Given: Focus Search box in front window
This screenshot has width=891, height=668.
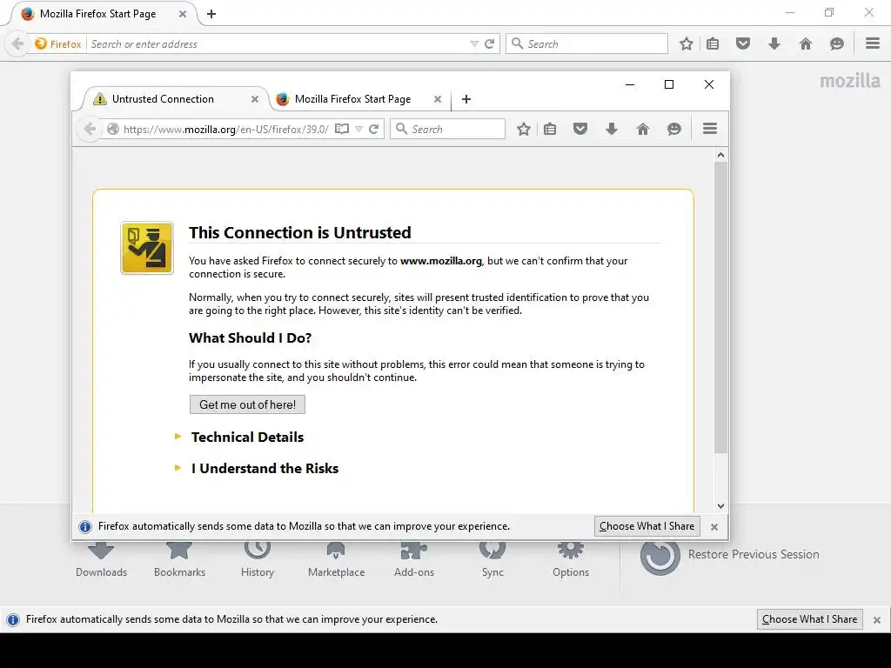Looking at the screenshot, I should pyautogui.click(x=447, y=129).
